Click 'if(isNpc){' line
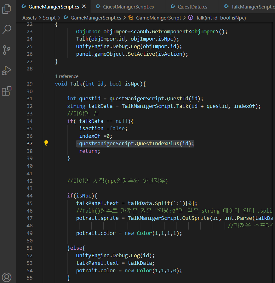275x283 pixels. (x=82, y=196)
